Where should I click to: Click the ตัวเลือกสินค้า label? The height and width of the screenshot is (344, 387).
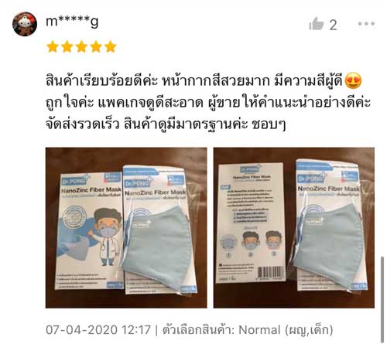tap(198, 330)
